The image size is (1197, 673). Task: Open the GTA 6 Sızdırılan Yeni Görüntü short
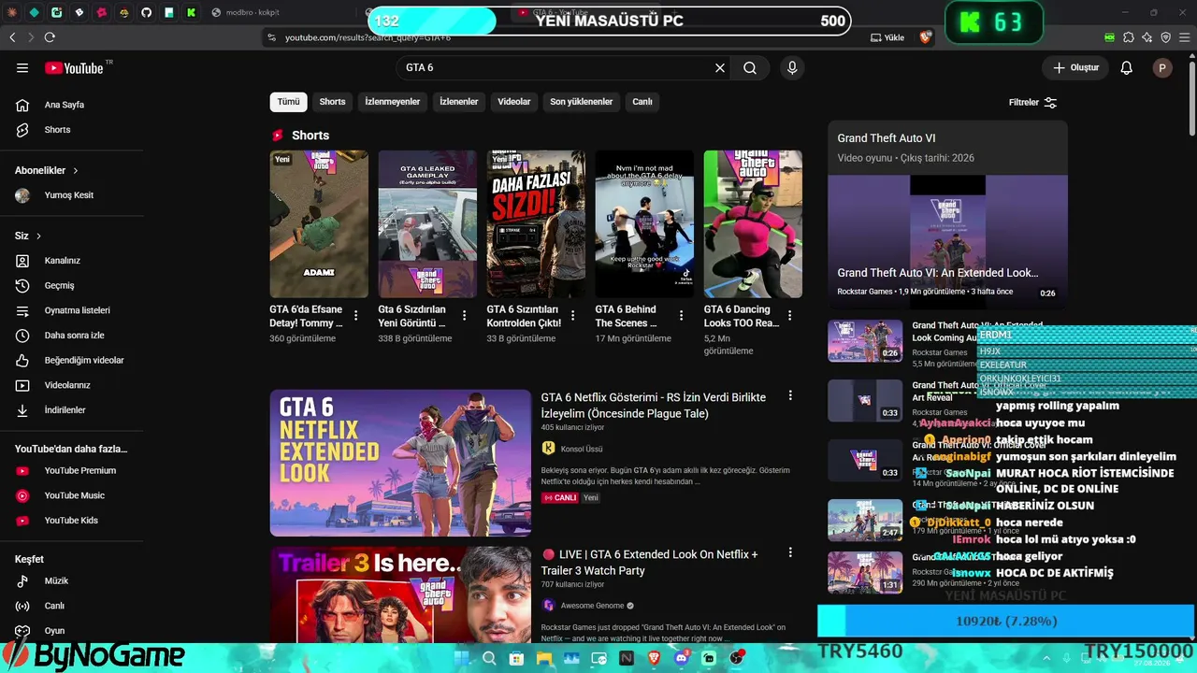coord(427,224)
